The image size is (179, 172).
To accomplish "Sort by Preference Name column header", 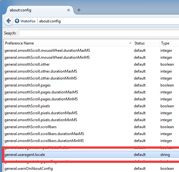I will coord(68,43).
